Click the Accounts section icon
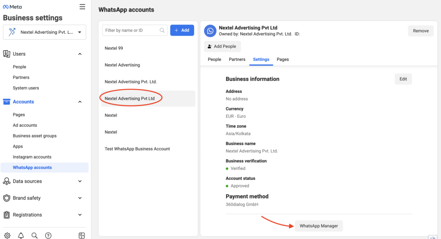 coord(6,102)
